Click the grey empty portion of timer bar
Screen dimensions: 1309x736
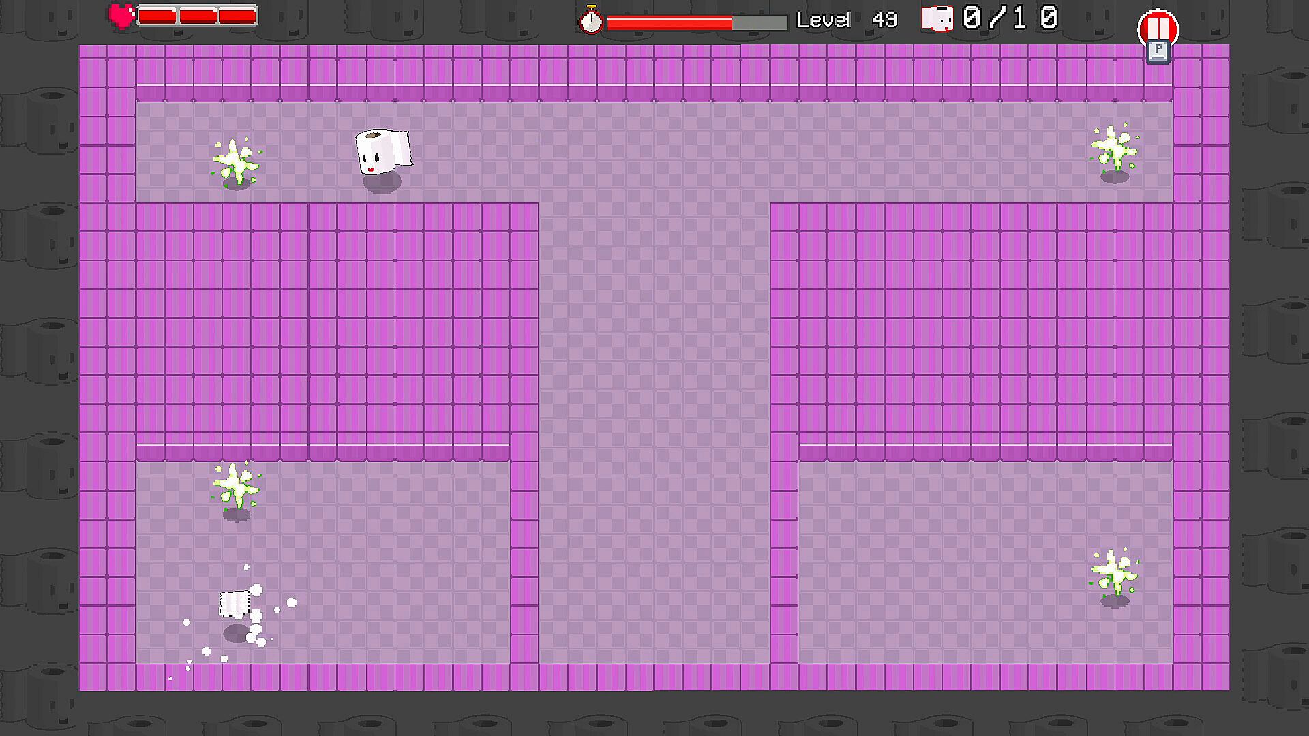759,23
